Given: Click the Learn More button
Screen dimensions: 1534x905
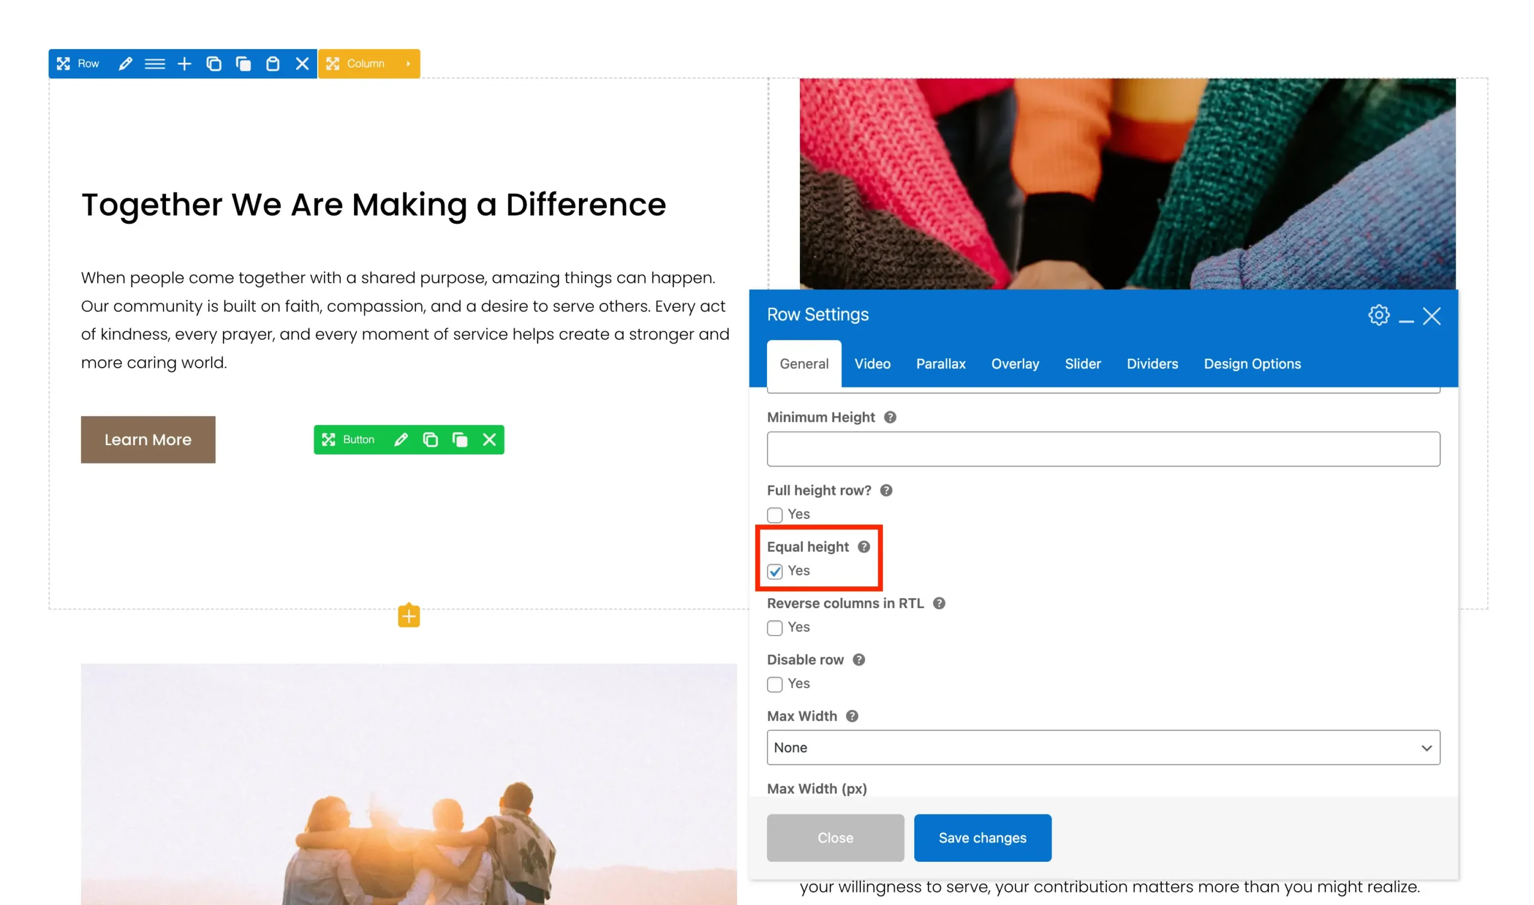Looking at the screenshot, I should (x=147, y=440).
